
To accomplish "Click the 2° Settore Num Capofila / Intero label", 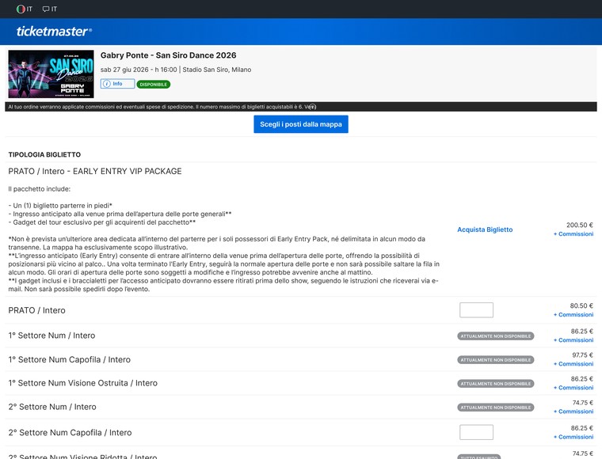I will 70,433.
